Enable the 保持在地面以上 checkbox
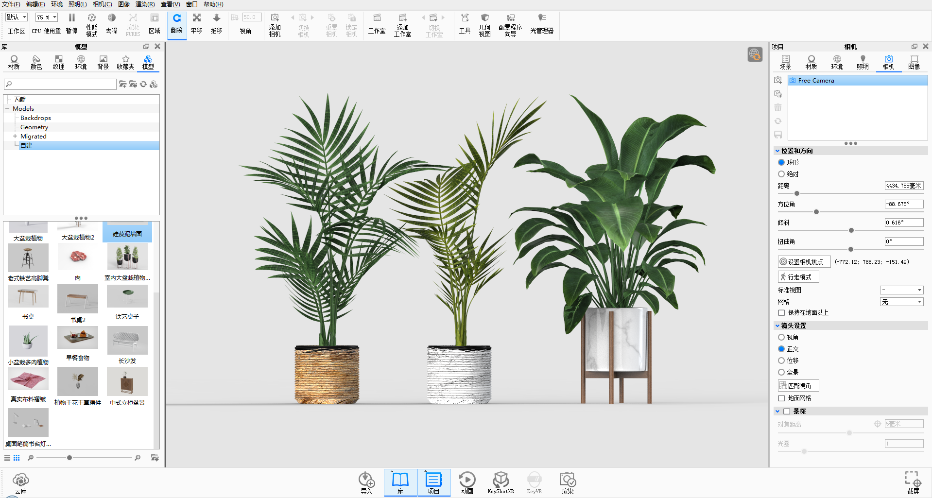Image resolution: width=932 pixels, height=498 pixels. click(x=781, y=313)
